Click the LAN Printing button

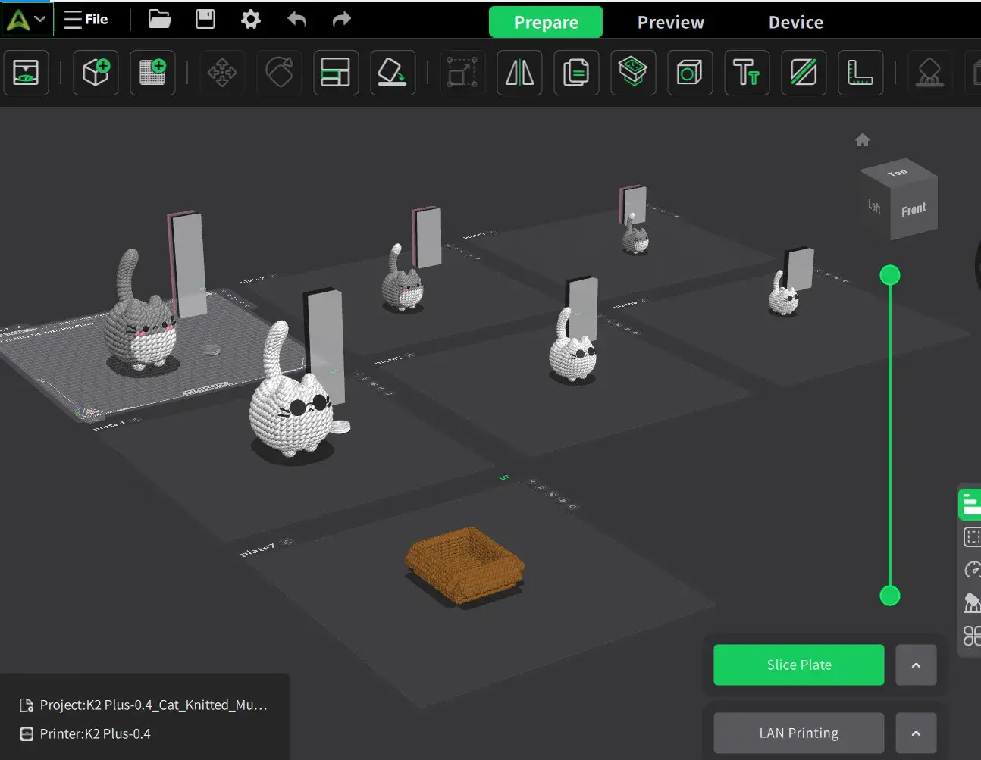[799, 733]
